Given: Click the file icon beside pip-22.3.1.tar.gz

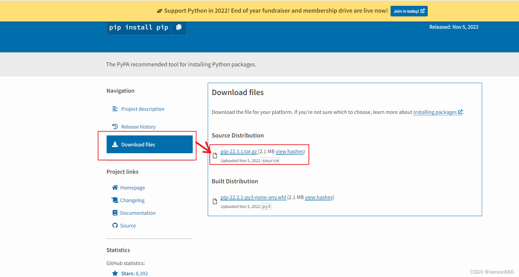Looking at the screenshot, I should point(215,156).
